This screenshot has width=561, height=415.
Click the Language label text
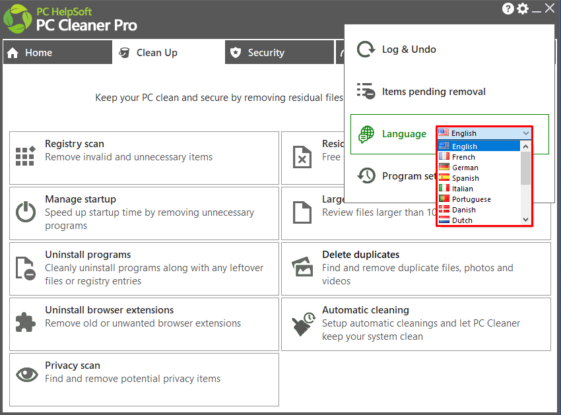point(404,134)
